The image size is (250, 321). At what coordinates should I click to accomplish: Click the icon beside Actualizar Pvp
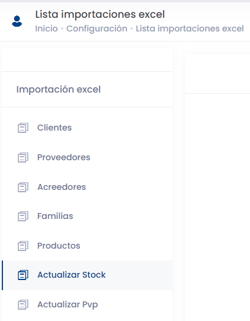point(23,304)
